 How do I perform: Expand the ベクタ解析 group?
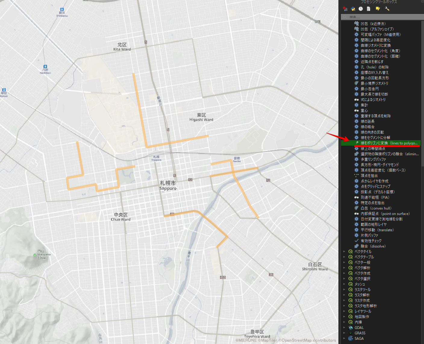[344, 268]
